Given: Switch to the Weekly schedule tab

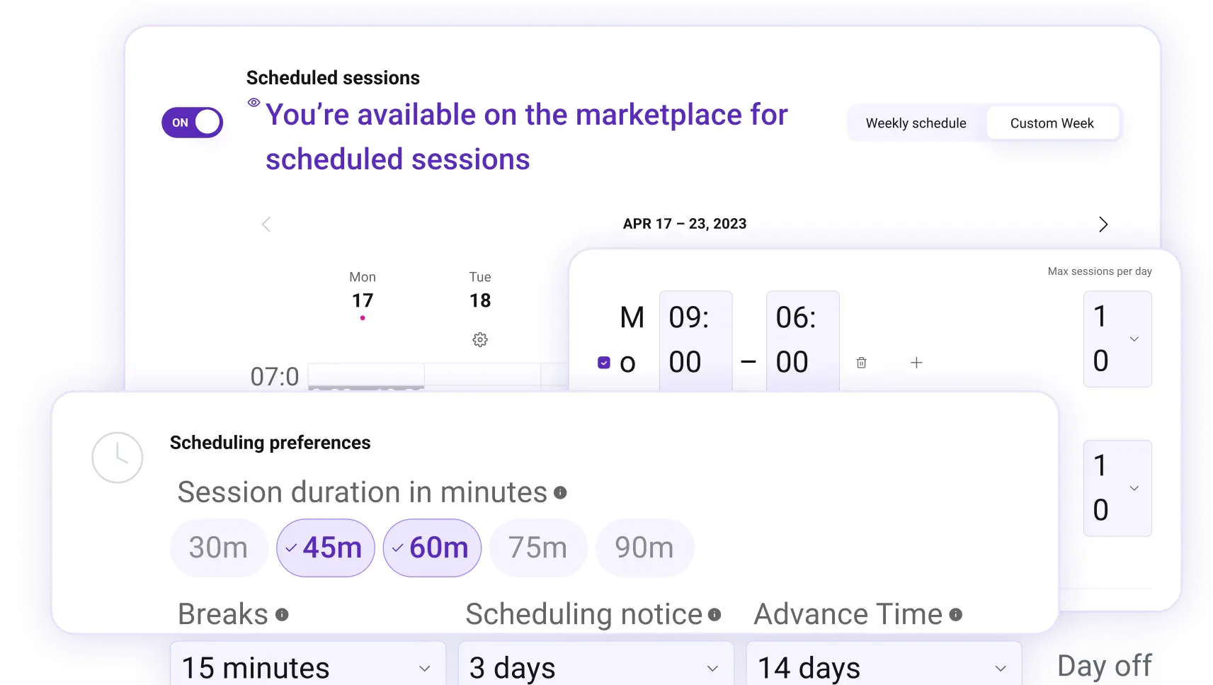Looking at the screenshot, I should [x=915, y=123].
